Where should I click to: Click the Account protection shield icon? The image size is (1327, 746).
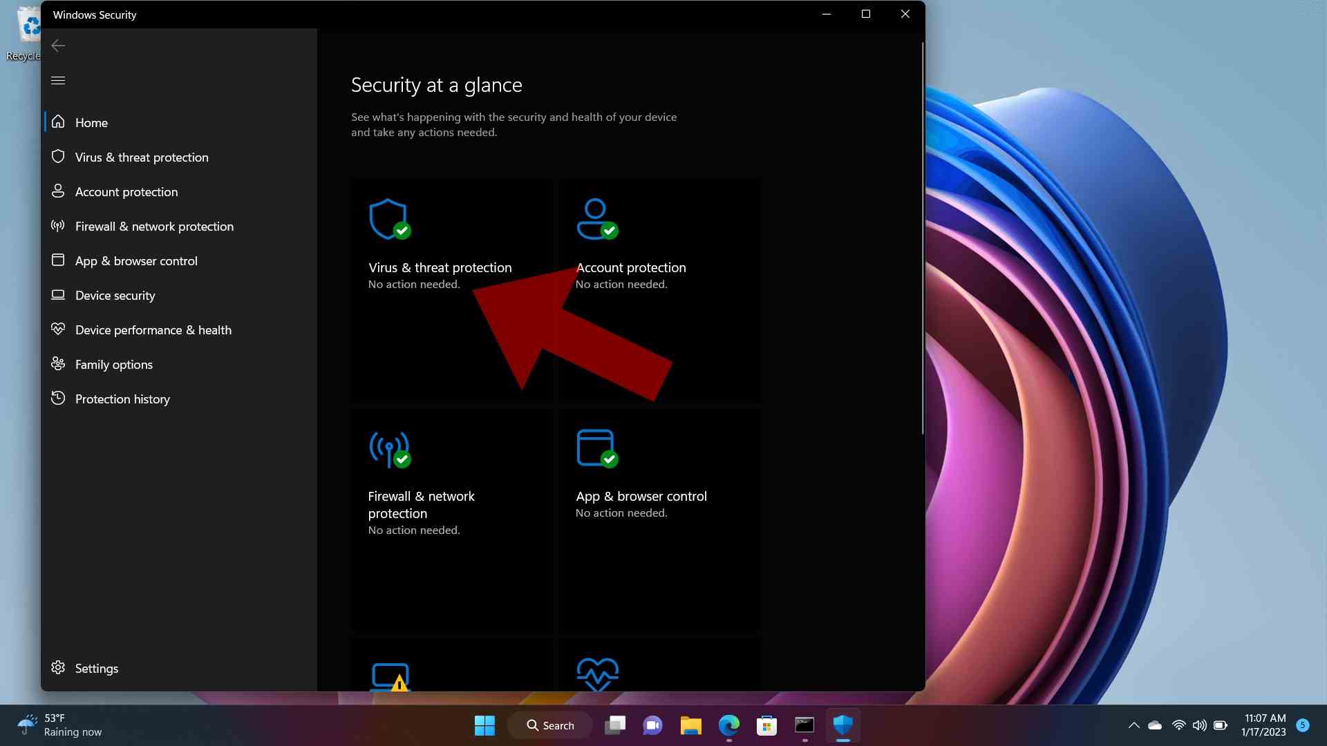pyautogui.click(x=595, y=216)
